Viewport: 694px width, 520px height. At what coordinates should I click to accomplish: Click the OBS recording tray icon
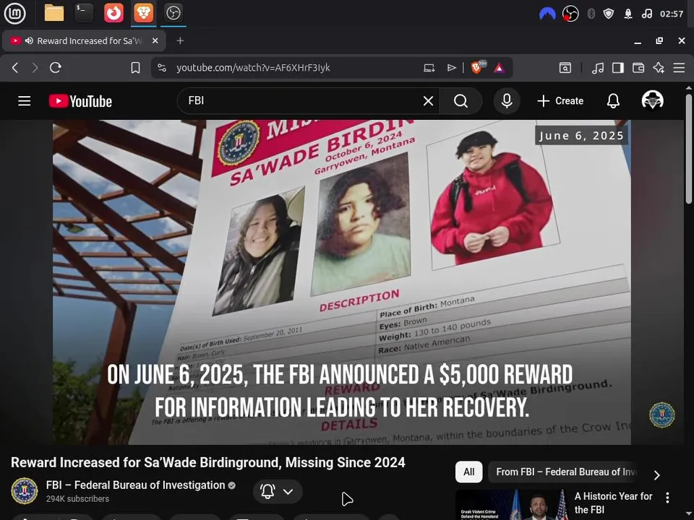tap(570, 14)
